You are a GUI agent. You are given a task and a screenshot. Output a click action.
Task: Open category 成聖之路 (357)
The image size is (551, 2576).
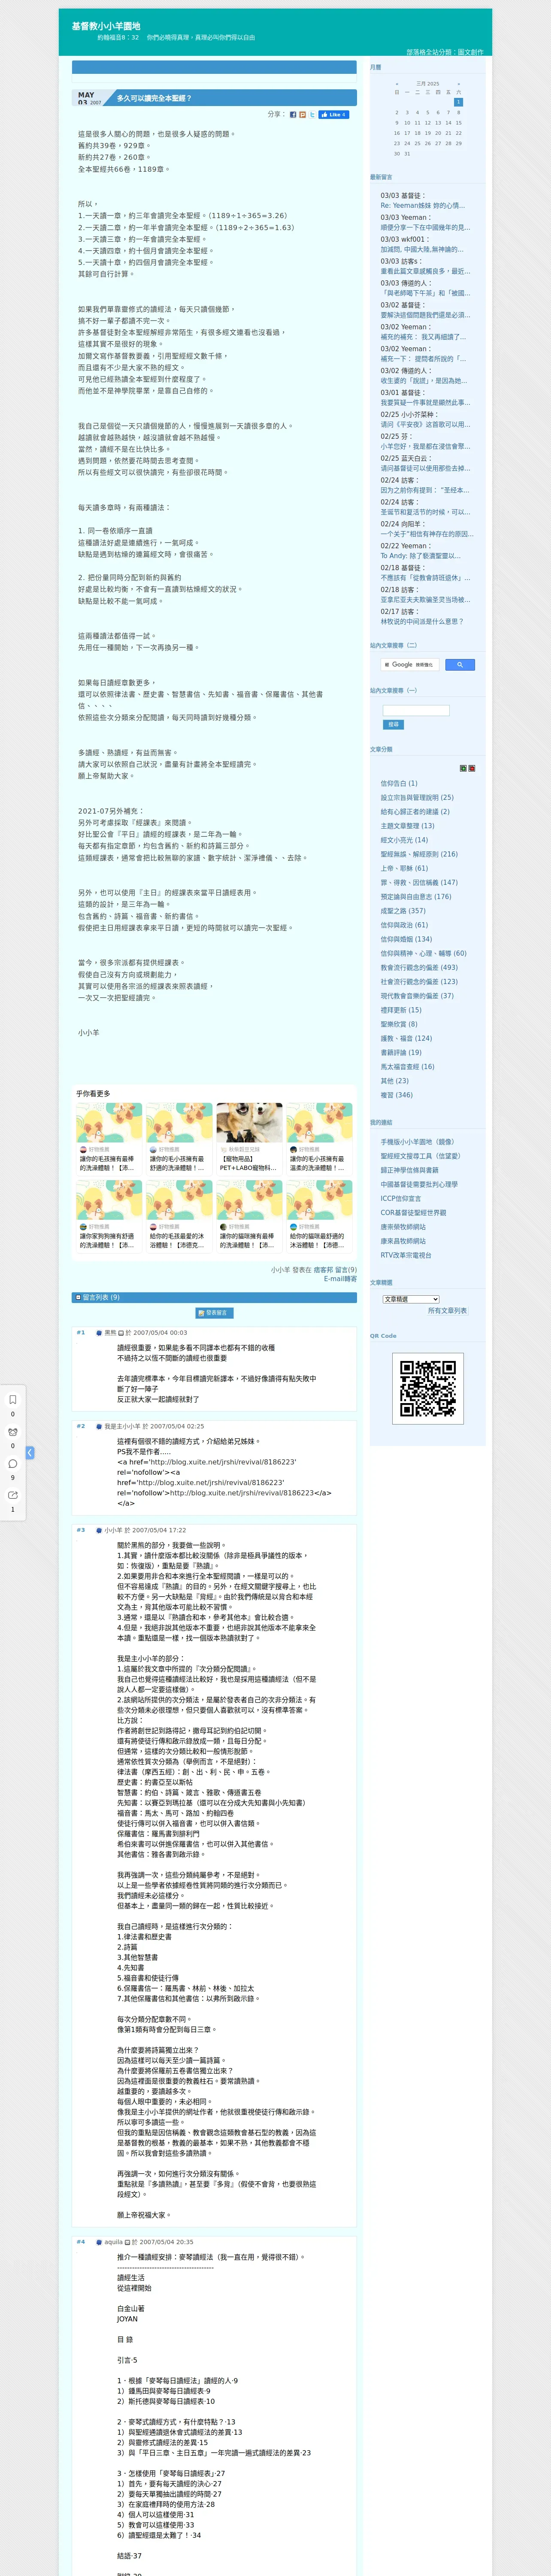coord(403,911)
